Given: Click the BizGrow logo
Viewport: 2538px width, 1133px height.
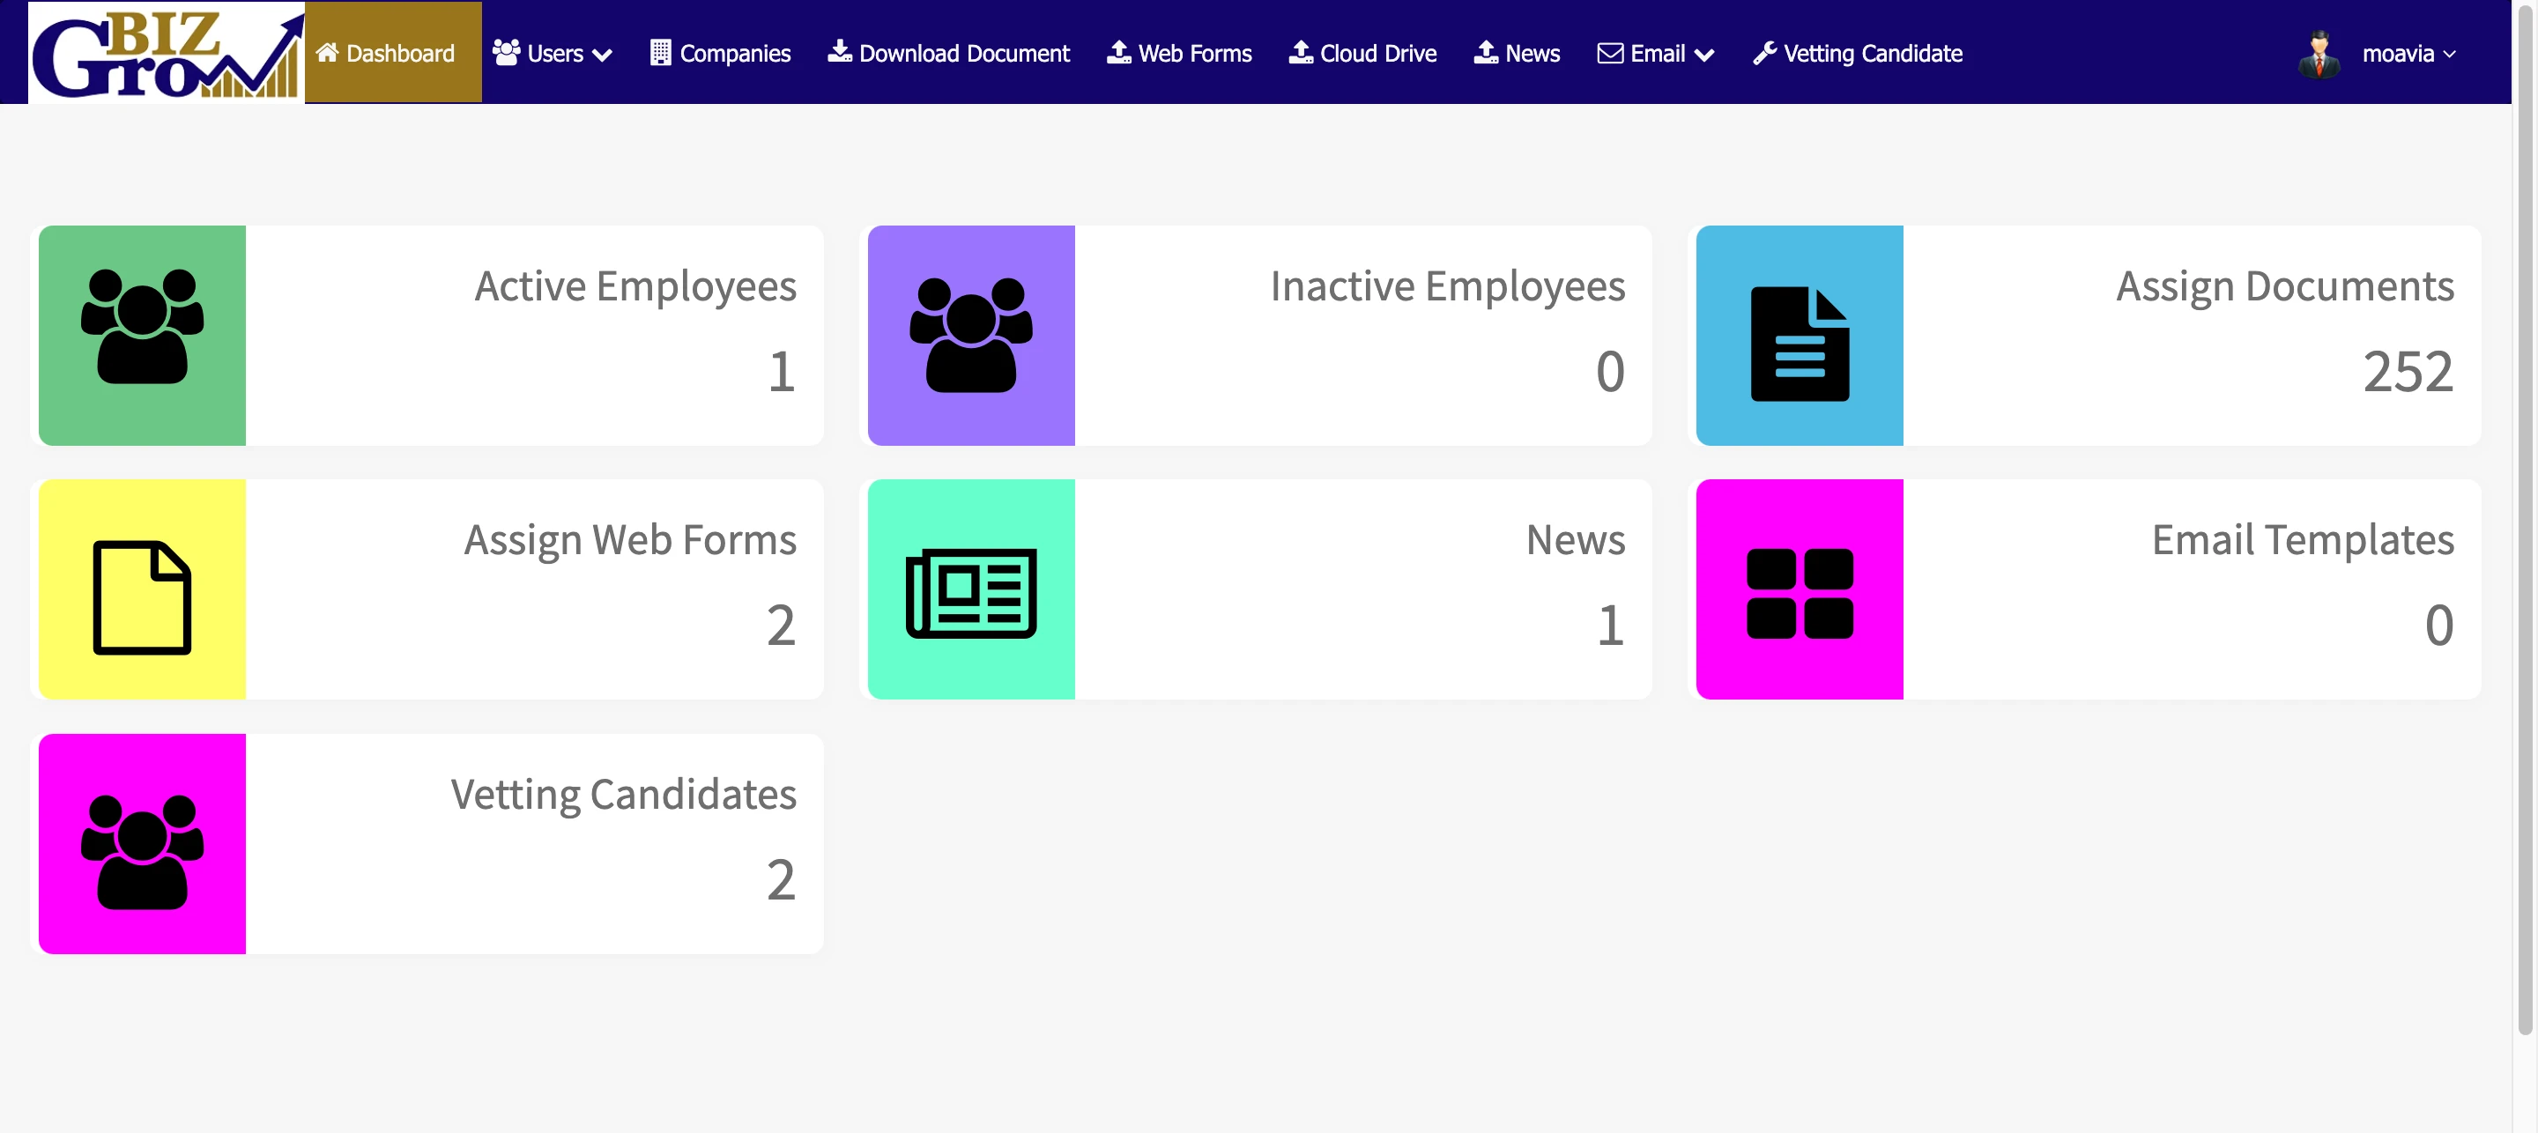Looking at the screenshot, I should tap(166, 52).
